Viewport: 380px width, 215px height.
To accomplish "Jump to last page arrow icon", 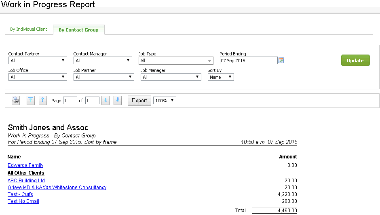I will pyautogui.click(x=118, y=101).
